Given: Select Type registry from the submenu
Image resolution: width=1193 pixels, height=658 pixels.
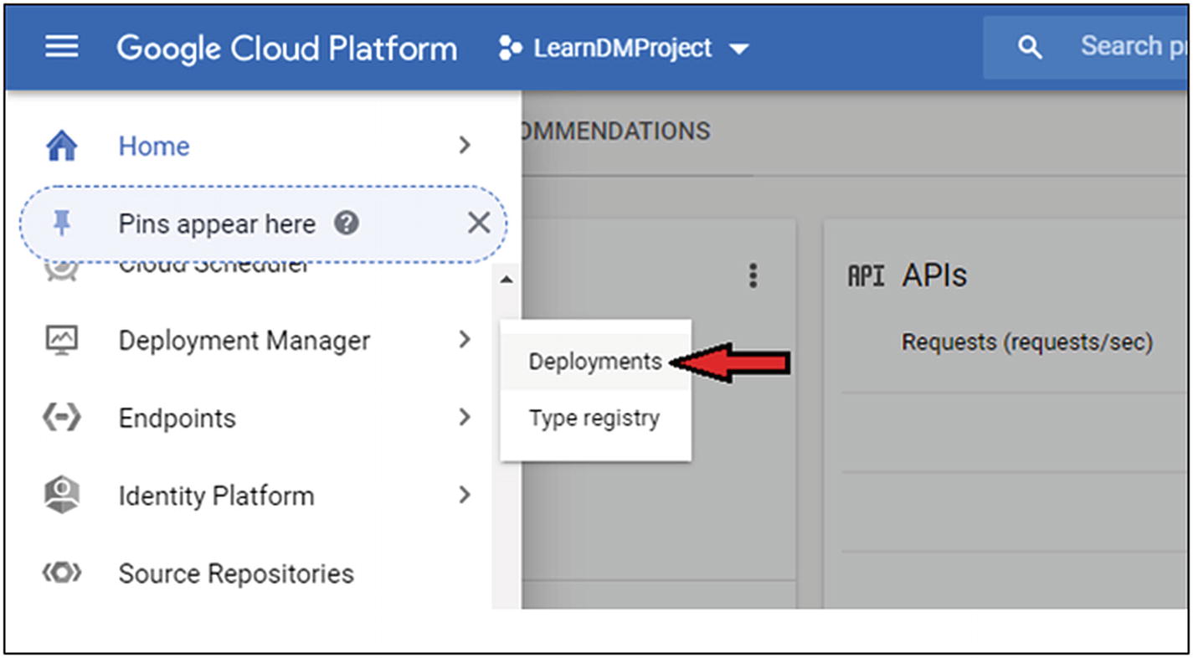Looking at the screenshot, I should 594,418.
